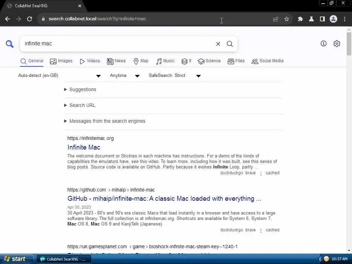Expand the Suggestions section
This screenshot has width=352, height=264.
tap(80, 90)
